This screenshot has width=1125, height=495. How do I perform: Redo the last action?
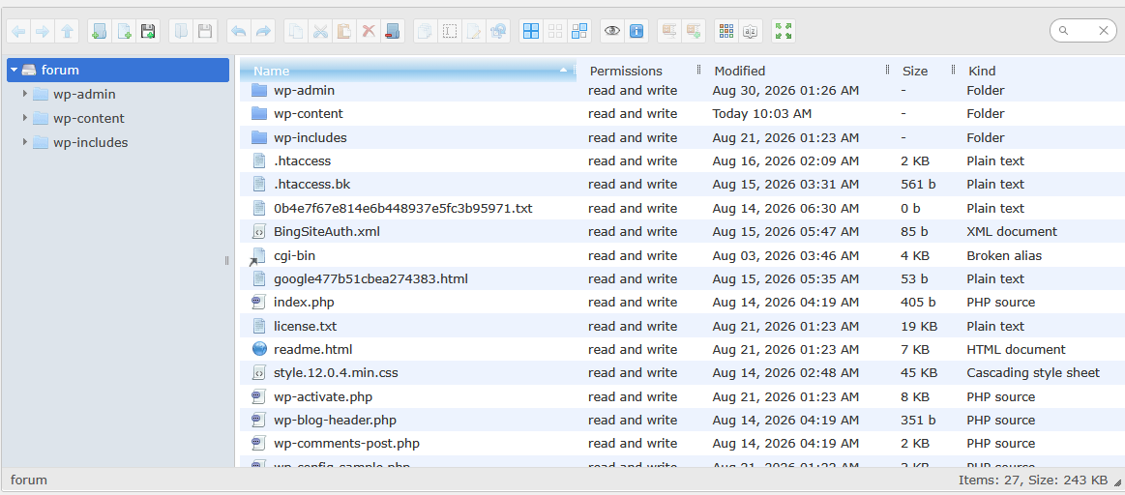[262, 31]
